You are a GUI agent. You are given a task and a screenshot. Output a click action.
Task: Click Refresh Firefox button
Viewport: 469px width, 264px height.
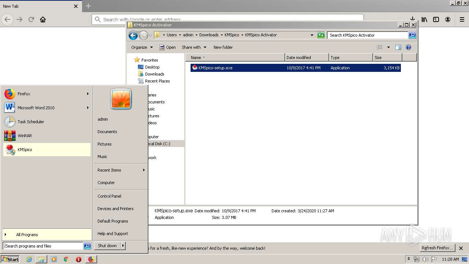coord(437,248)
